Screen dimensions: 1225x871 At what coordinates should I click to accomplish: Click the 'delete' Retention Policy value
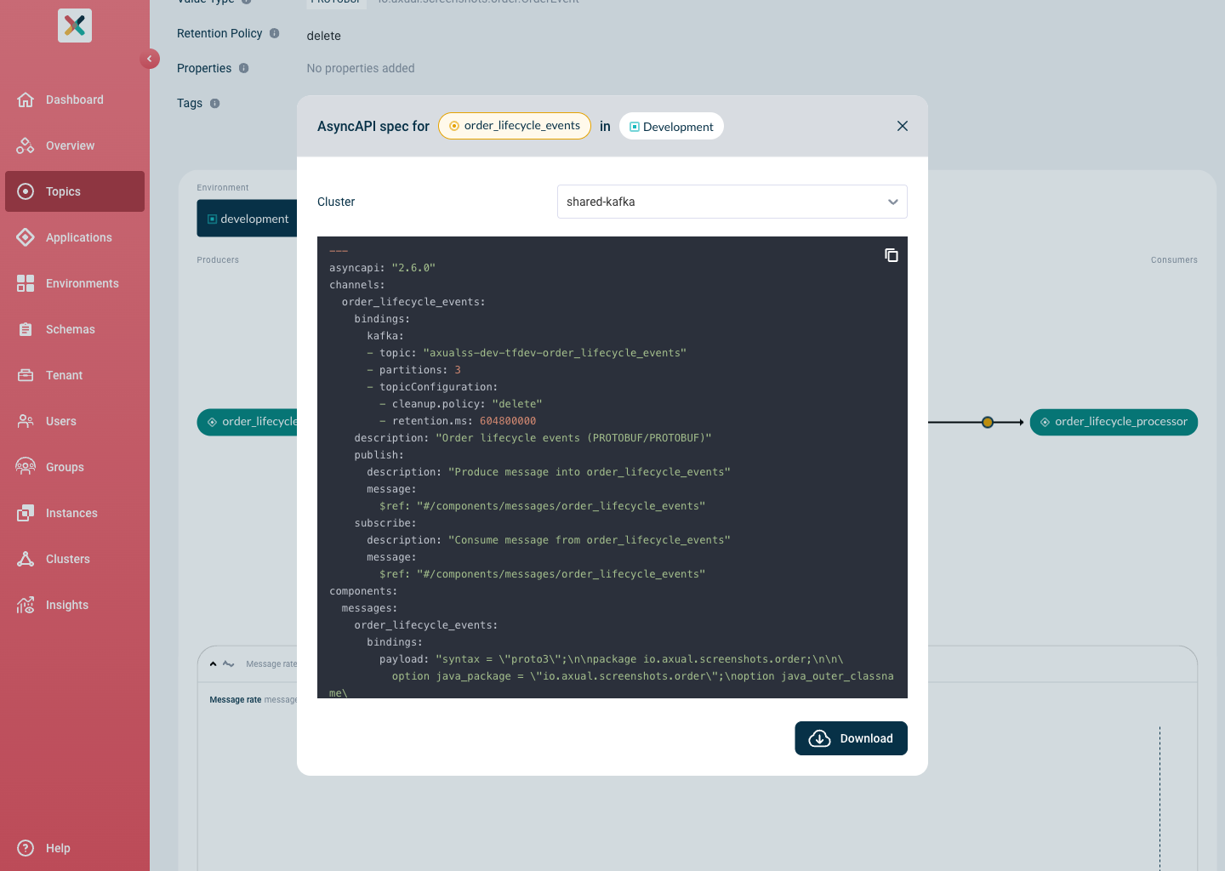click(x=324, y=36)
